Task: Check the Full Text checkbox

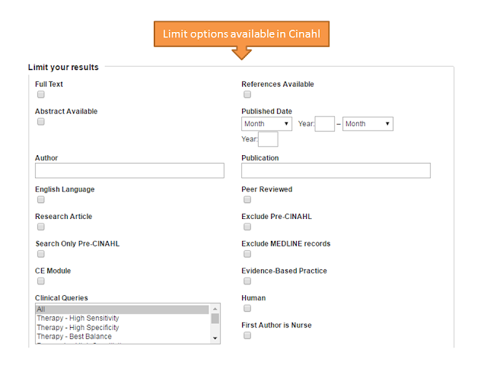Action: (x=40, y=94)
